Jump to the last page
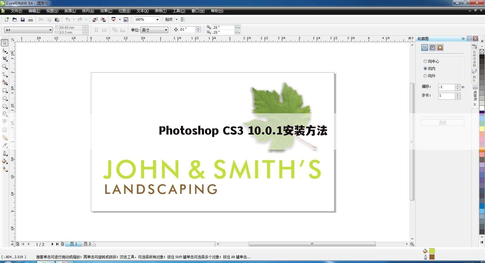485x263 pixels. pyautogui.click(x=57, y=244)
